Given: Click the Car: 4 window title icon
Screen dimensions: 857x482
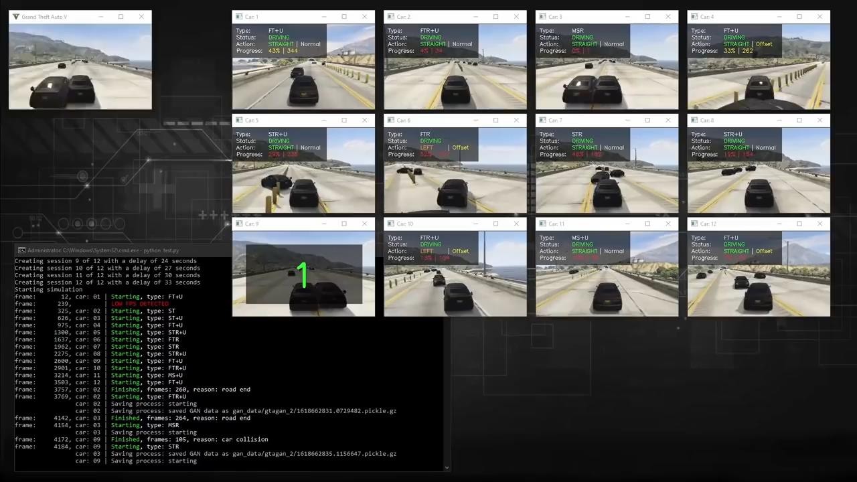Looking at the screenshot, I should coord(694,17).
